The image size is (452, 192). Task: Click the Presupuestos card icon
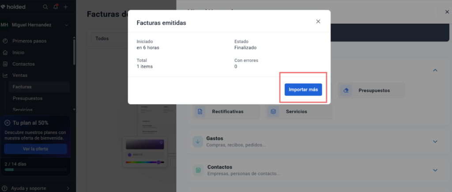pyautogui.click(x=346, y=90)
